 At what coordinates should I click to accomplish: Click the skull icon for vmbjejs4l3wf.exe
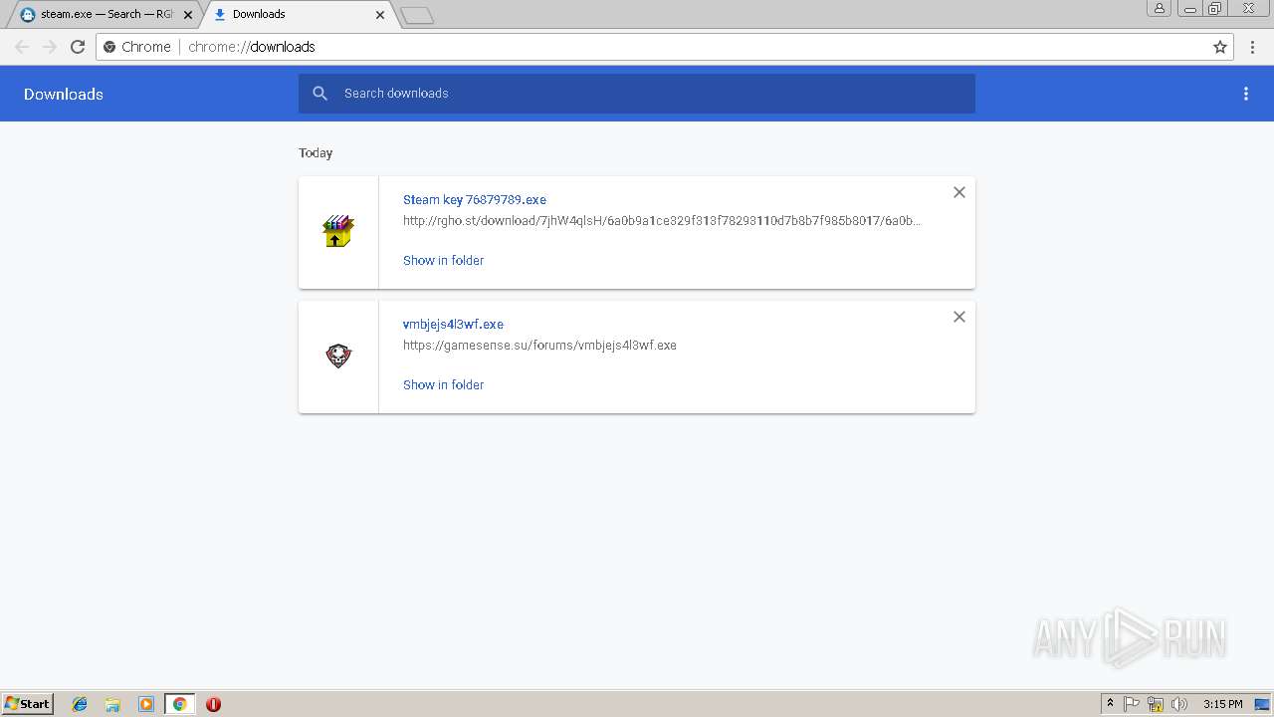click(x=338, y=356)
